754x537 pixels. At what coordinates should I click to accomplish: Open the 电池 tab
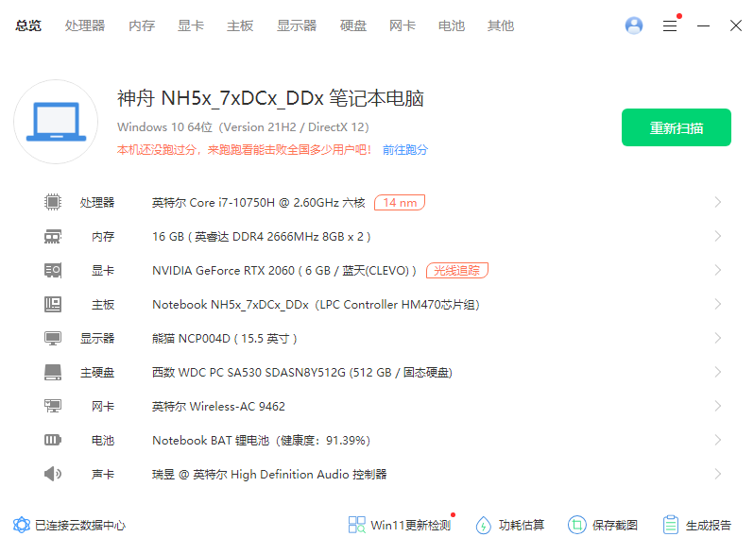click(452, 25)
